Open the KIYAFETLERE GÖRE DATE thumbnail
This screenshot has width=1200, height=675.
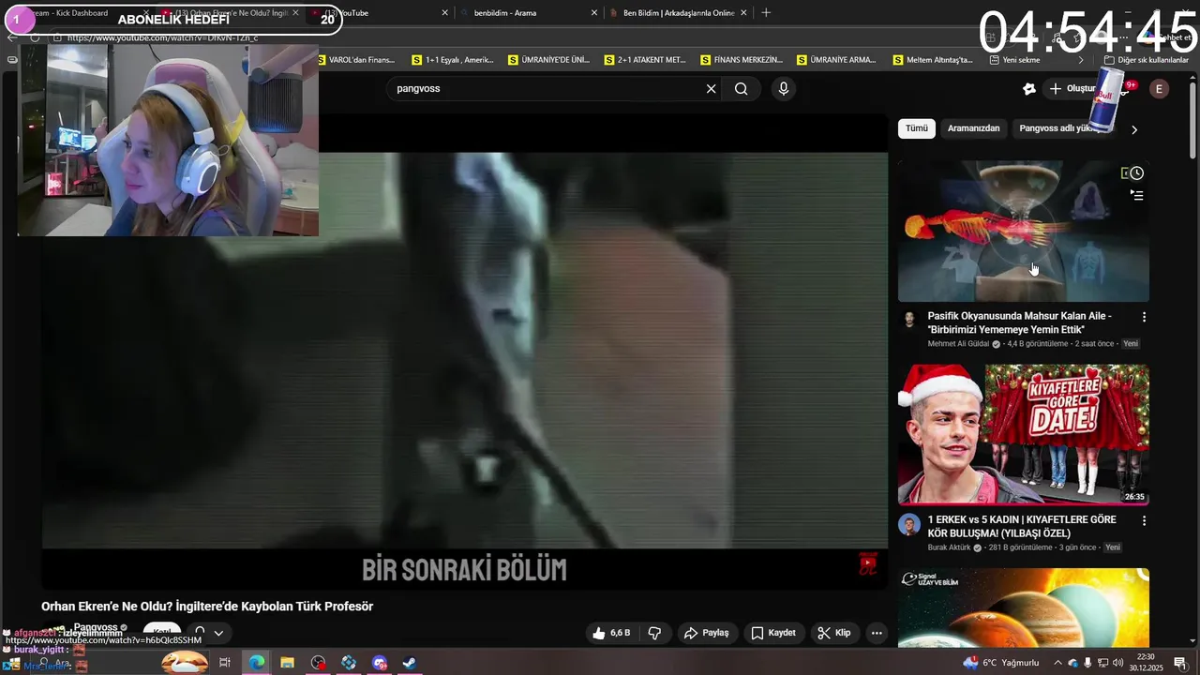1024,435
